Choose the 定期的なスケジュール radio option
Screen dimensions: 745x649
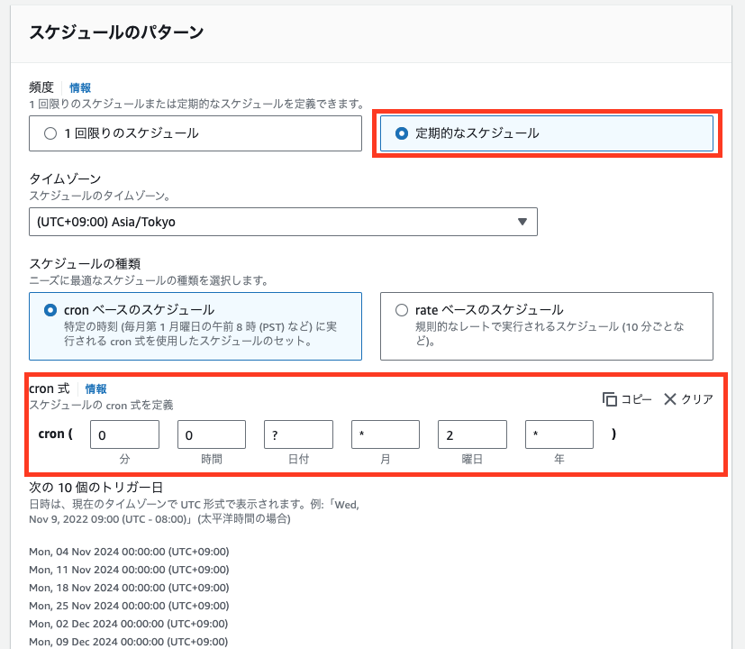tap(402, 133)
